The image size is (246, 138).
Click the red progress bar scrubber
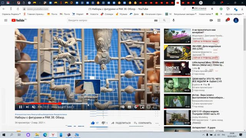60,103
